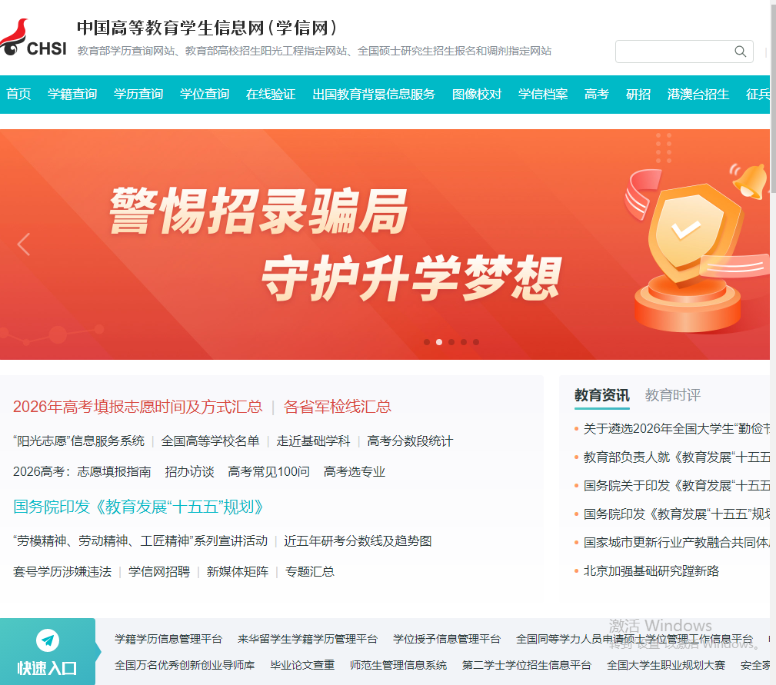Open 全国高等学校名单 link

pyautogui.click(x=210, y=441)
